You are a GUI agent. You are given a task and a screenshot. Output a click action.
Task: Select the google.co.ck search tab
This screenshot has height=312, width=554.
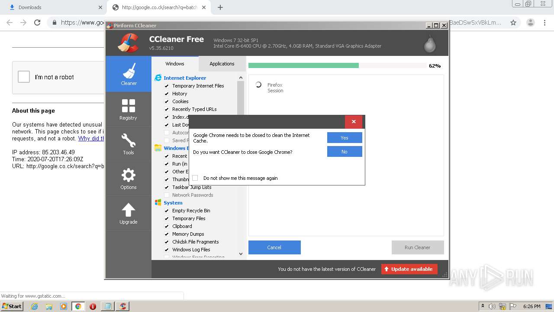159,7
